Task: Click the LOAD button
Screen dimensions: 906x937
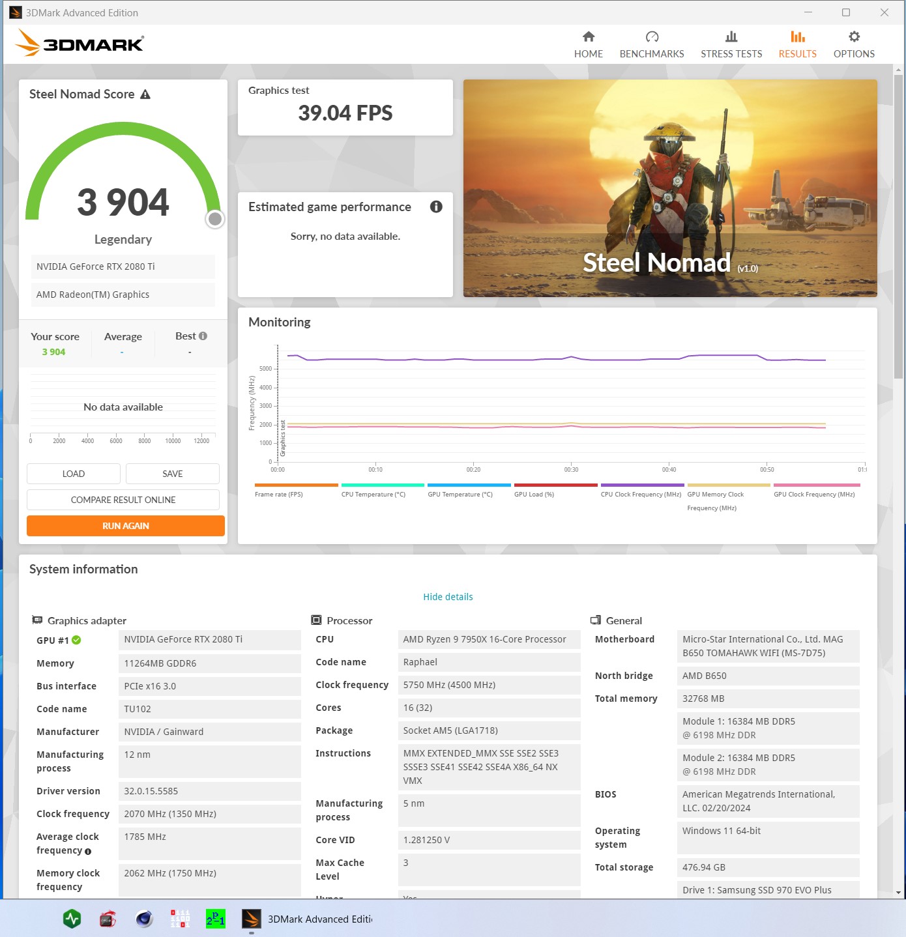Action: (74, 474)
